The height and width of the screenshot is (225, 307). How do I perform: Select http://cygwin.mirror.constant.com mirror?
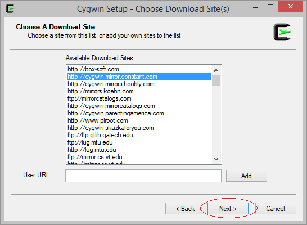pyautogui.click(x=139, y=76)
